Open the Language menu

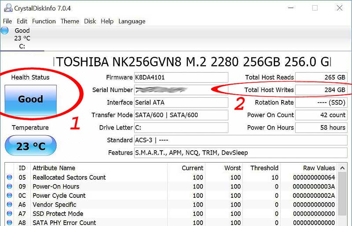pyautogui.click(x=132, y=21)
